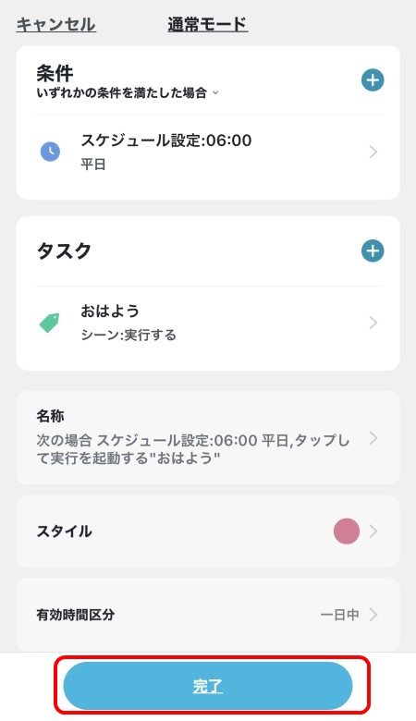
Task: Open the スタイル setting label
Action: [65, 532]
